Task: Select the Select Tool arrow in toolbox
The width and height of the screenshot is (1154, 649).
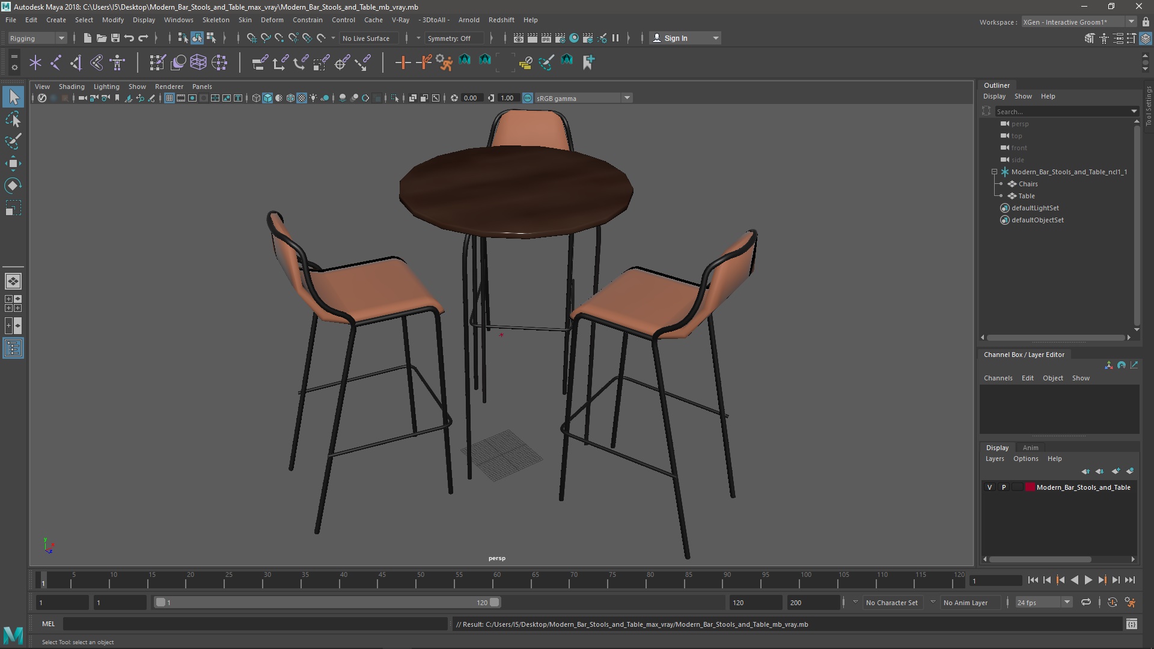Action: coord(13,97)
